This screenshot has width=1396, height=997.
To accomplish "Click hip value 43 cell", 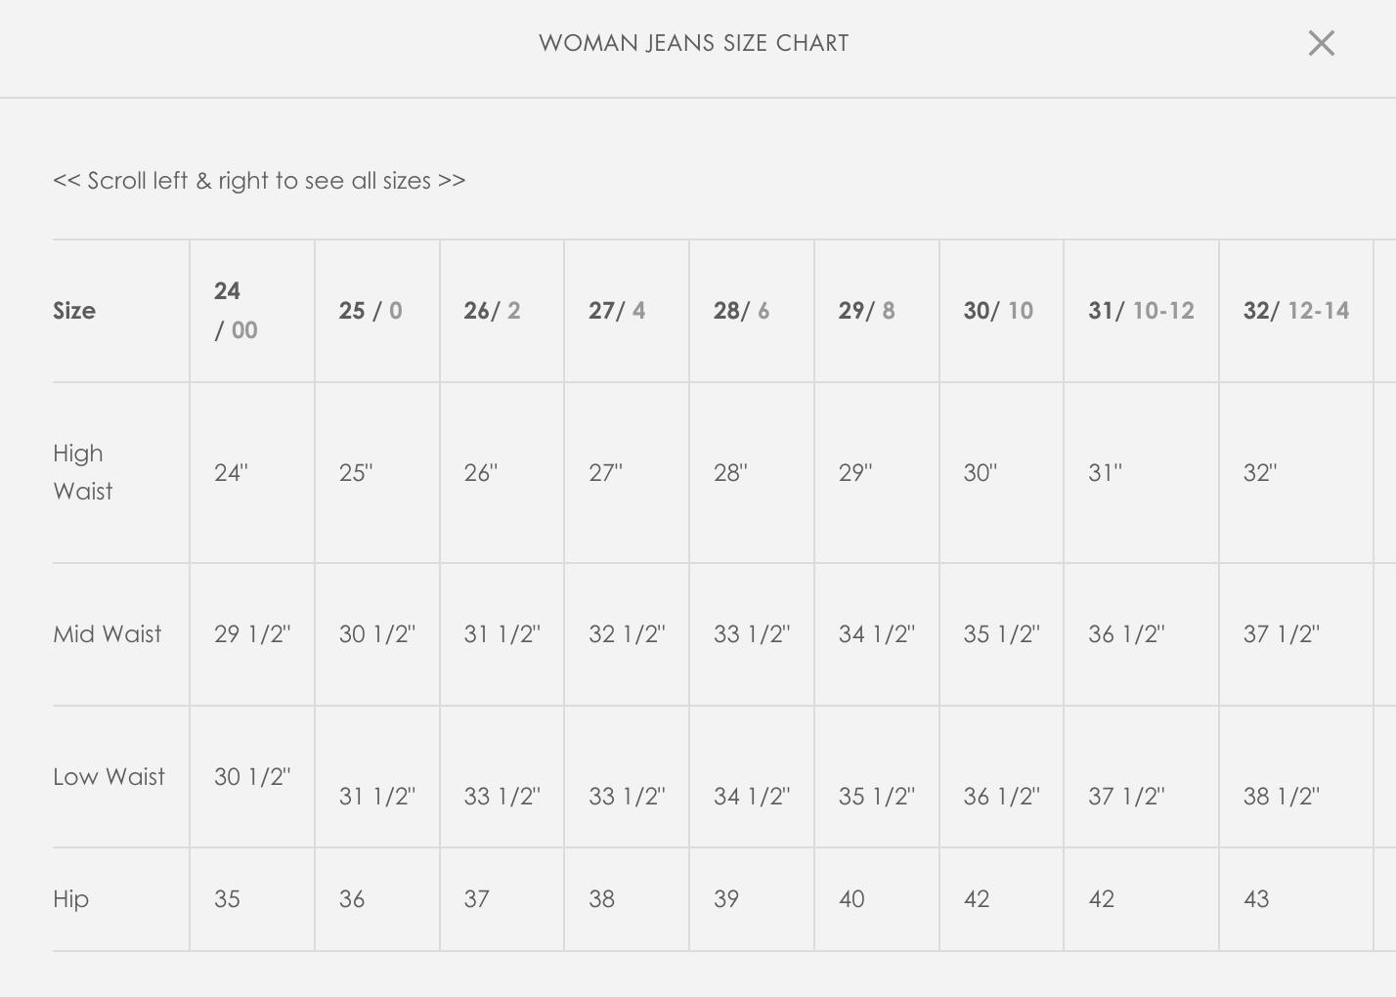I will click(1256, 899).
